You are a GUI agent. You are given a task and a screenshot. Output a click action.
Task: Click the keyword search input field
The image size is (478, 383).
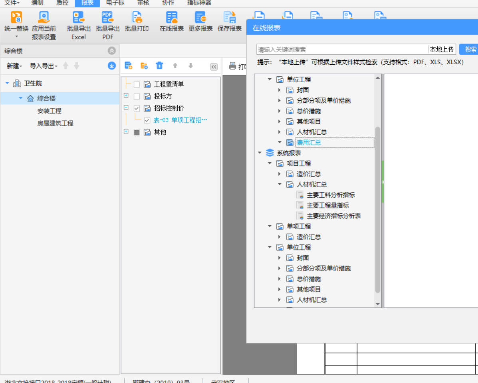tap(342, 50)
